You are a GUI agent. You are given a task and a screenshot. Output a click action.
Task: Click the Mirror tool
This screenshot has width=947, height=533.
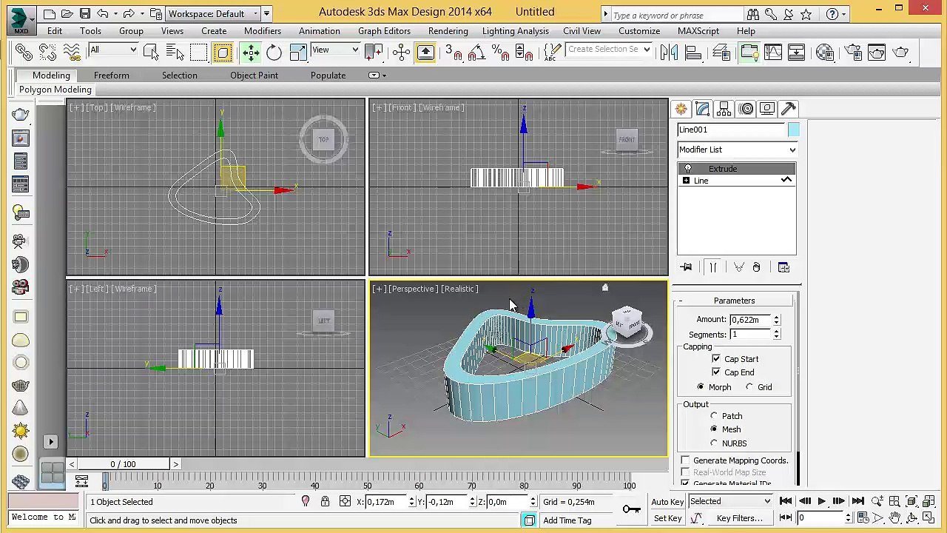pos(669,52)
